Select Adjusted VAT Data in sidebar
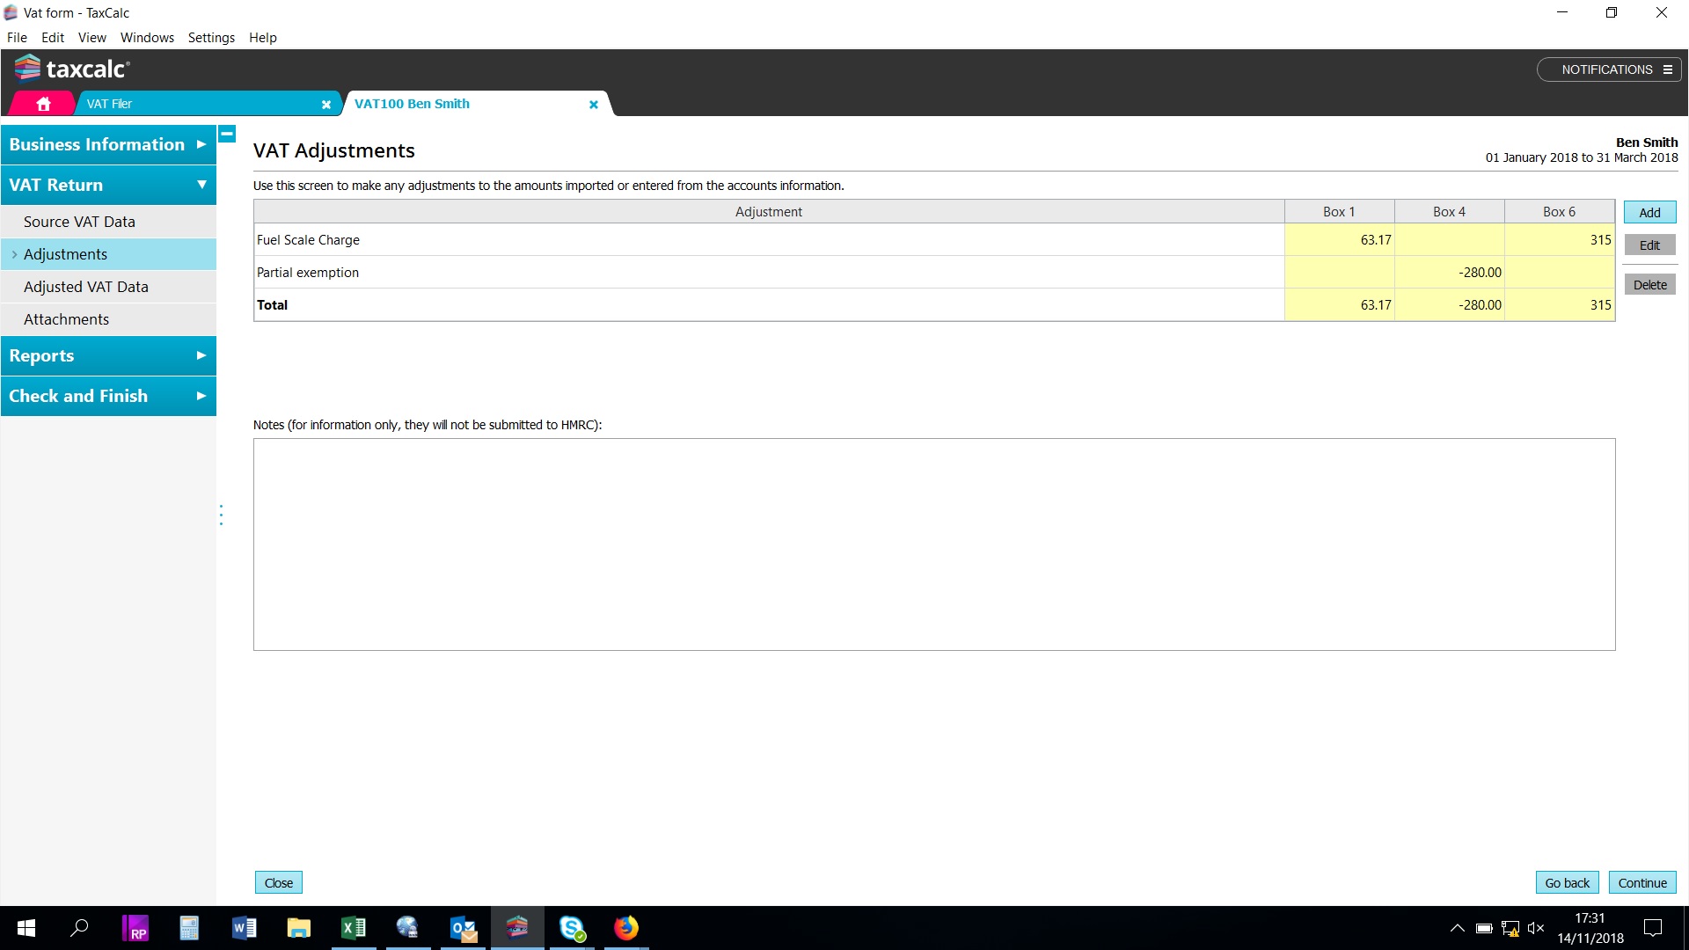 [x=86, y=287]
